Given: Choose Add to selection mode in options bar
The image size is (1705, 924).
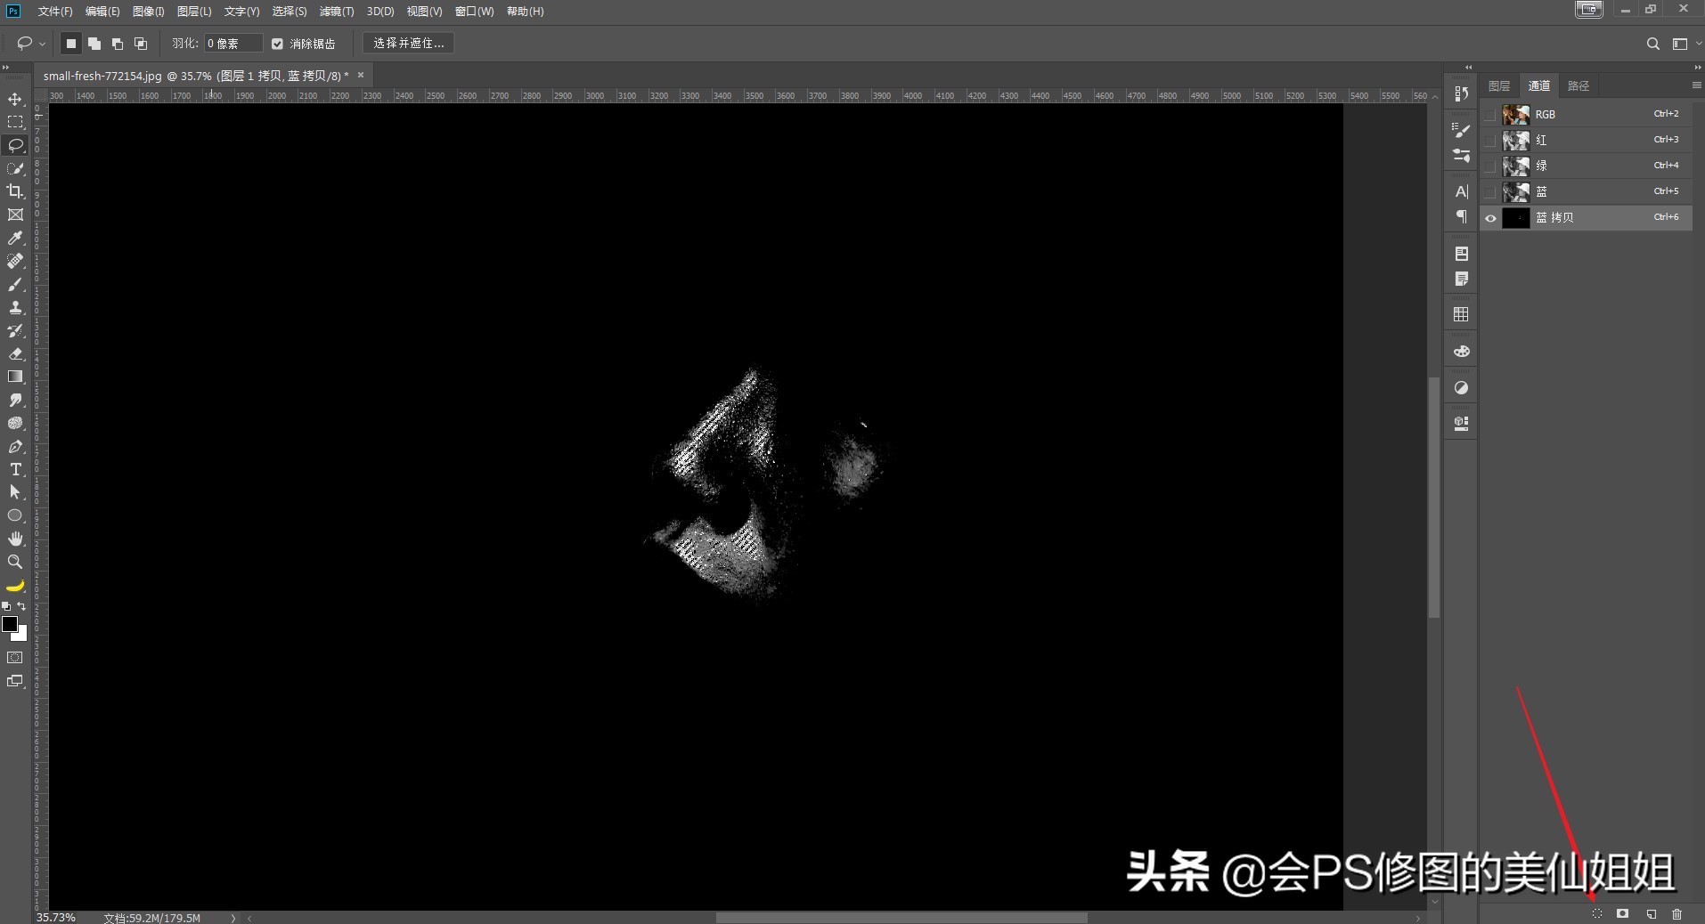Looking at the screenshot, I should pos(94,44).
